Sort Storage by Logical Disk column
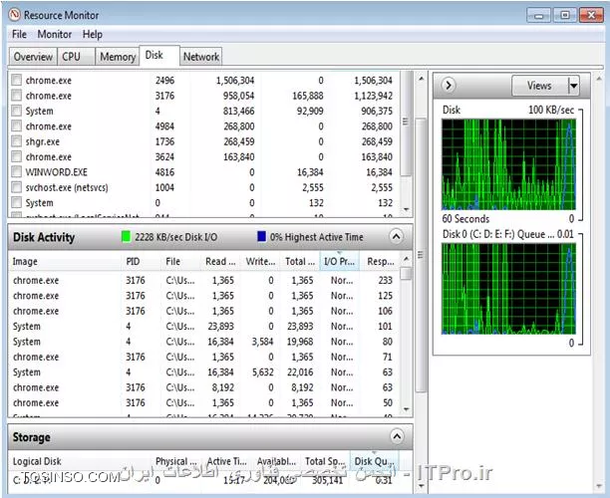Image resolution: width=610 pixels, height=498 pixels. [x=80, y=461]
